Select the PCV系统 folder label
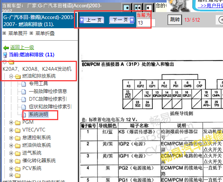 click(32, 168)
